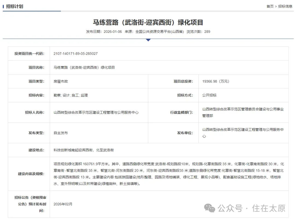Click the publish date 2026-01-06
295x220 pixels.
(x=113, y=32)
